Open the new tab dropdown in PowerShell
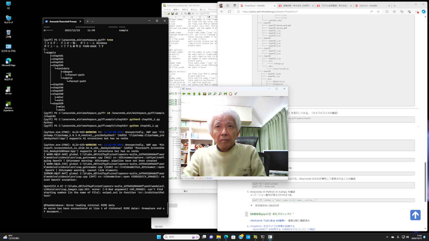 (x=93, y=21)
